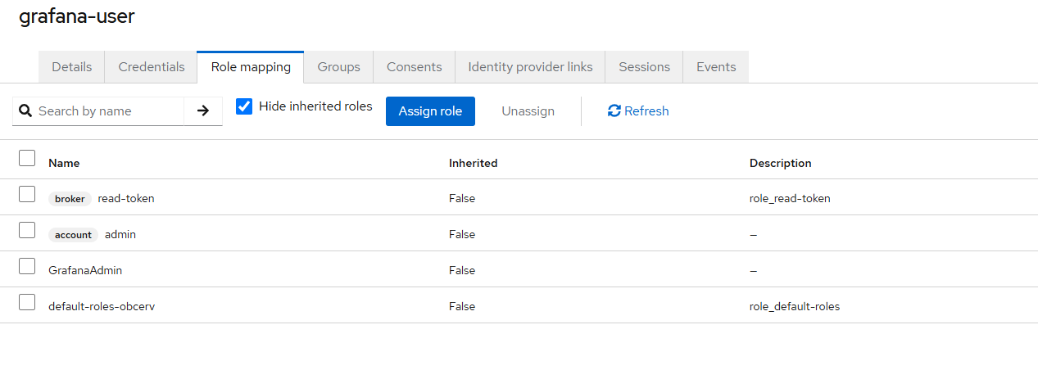Click the Unassign button
The width and height of the screenshot is (1038, 370).
(528, 111)
